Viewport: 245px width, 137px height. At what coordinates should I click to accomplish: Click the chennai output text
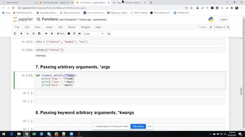[41, 56]
